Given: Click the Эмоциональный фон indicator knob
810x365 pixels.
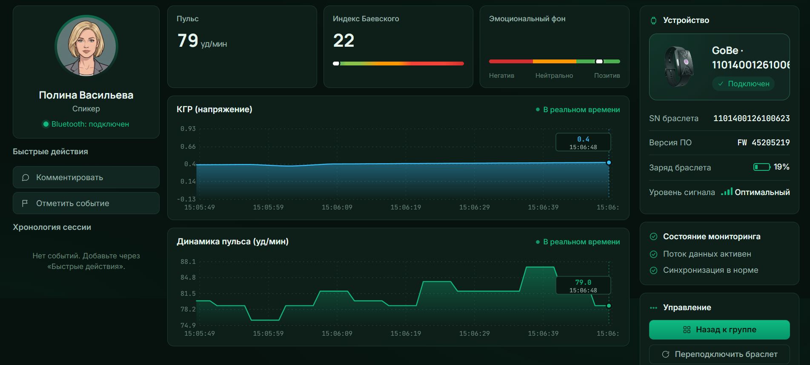Looking at the screenshot, I should [x=599, y=61].
